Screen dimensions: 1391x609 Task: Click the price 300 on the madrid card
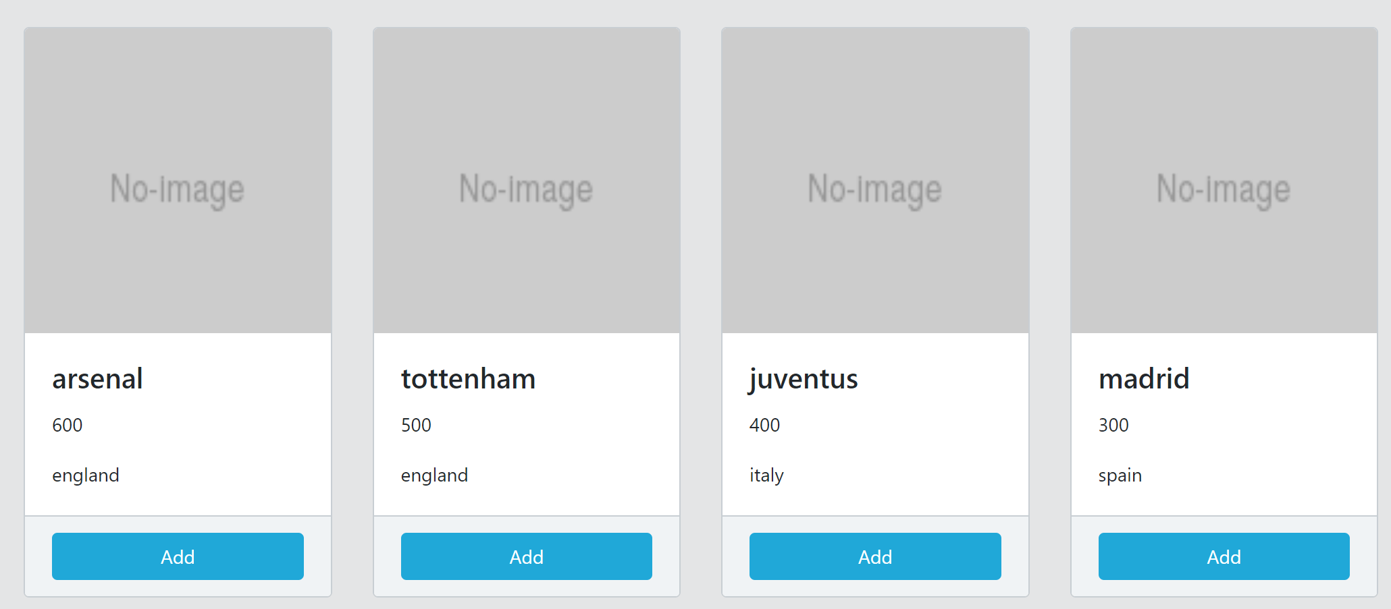coord(1113,425)
